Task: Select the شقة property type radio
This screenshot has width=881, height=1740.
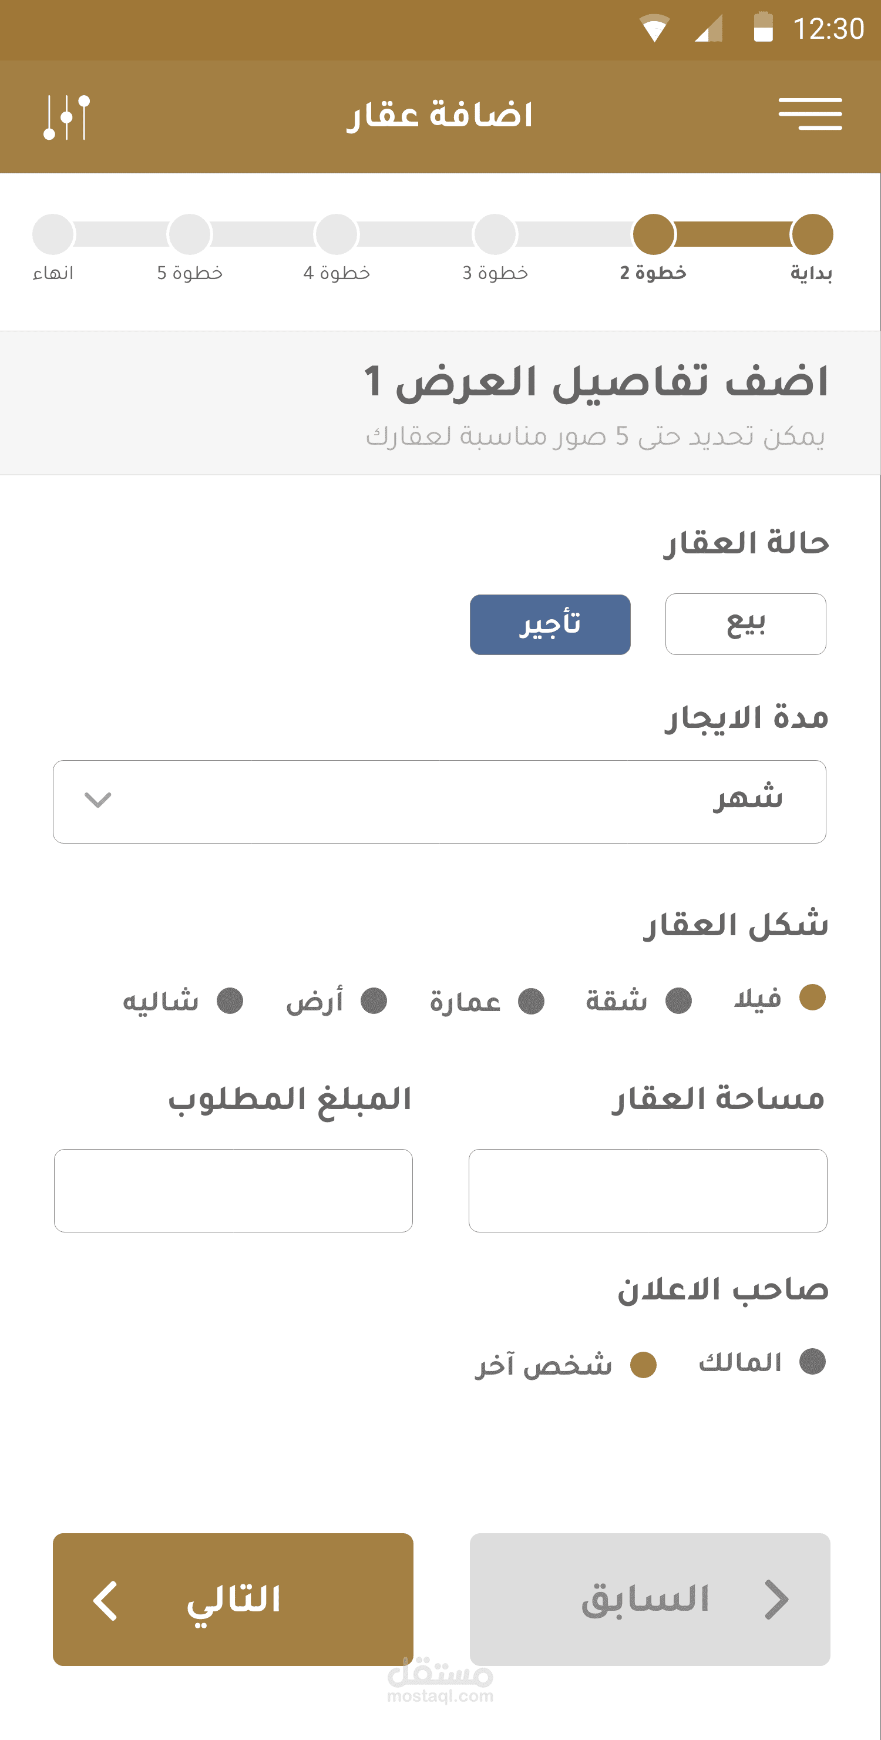Action: point(678,1000)
